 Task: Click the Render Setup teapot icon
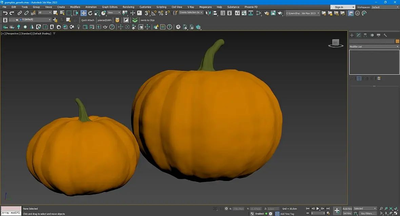(266, 13)
